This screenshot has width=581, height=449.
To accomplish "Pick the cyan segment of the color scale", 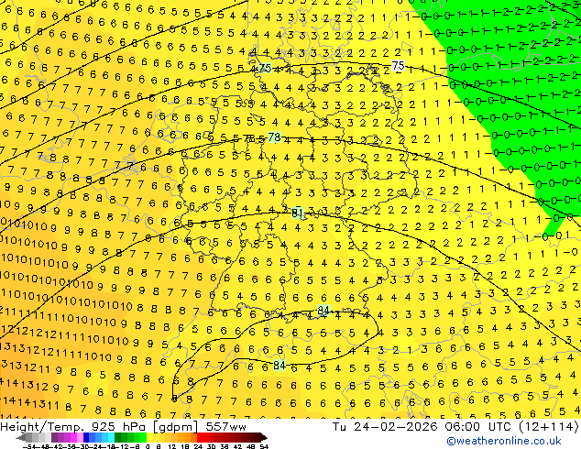I will click(106, 437).
